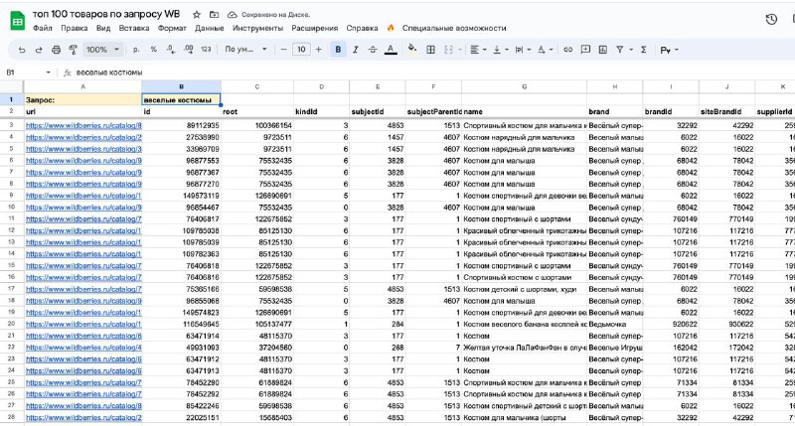This screenshot has width=795, height=426.
Task: Redo the last action
Action: pos(39,50)
